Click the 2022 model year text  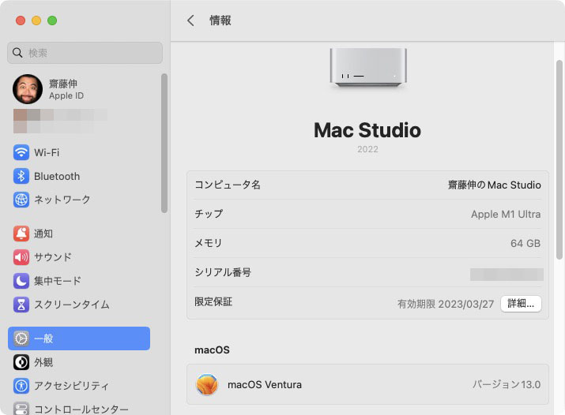[x=368, y=149]
